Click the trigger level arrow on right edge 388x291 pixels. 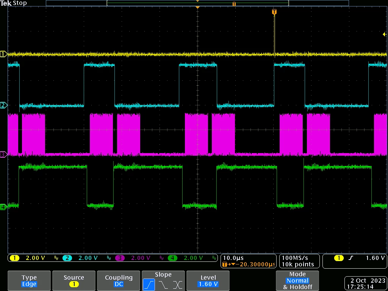[x=385, y=34]
